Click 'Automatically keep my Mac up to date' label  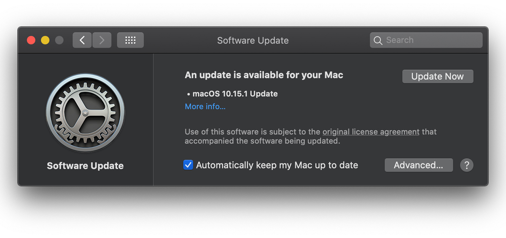[277, 165]
